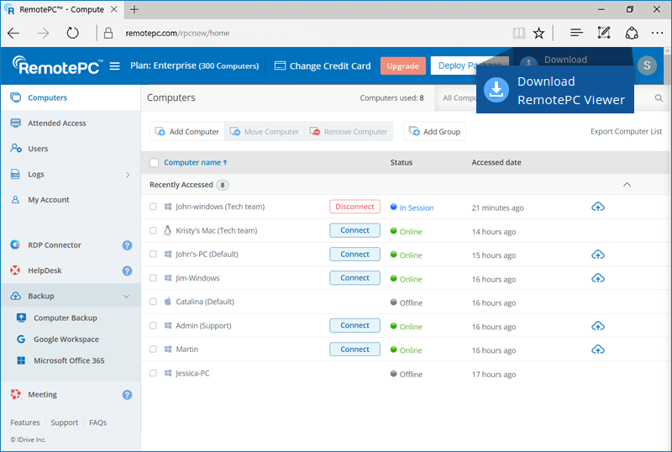Click the browser favorites star icon
This screenshot has width=672, height=452.
coord(538,33)
